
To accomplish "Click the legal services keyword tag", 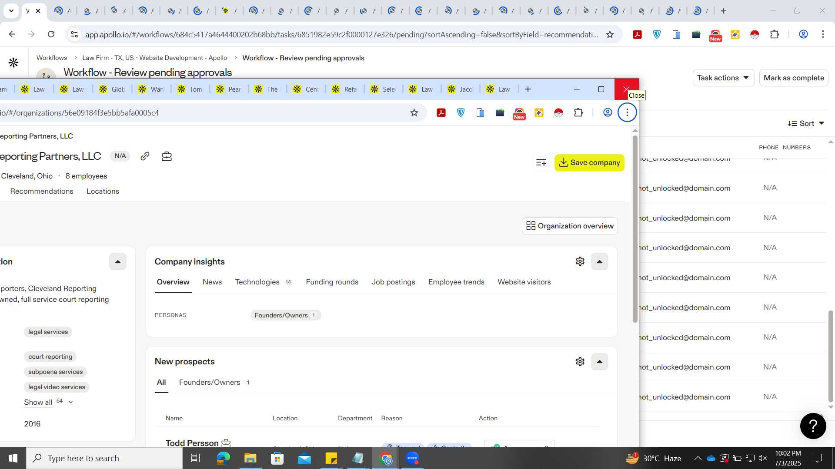I will click(x=48, y=332).
